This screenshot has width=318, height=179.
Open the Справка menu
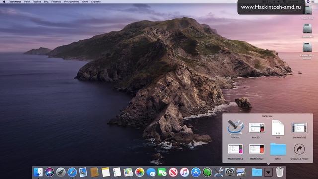coord(96,2)
